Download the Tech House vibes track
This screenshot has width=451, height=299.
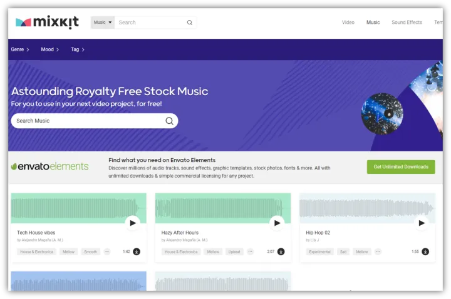coord(137,251)
